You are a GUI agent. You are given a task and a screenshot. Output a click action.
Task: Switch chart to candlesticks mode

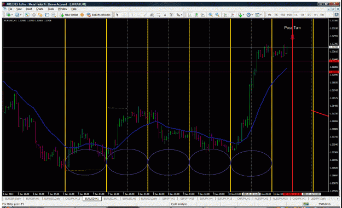pos(196,15)
